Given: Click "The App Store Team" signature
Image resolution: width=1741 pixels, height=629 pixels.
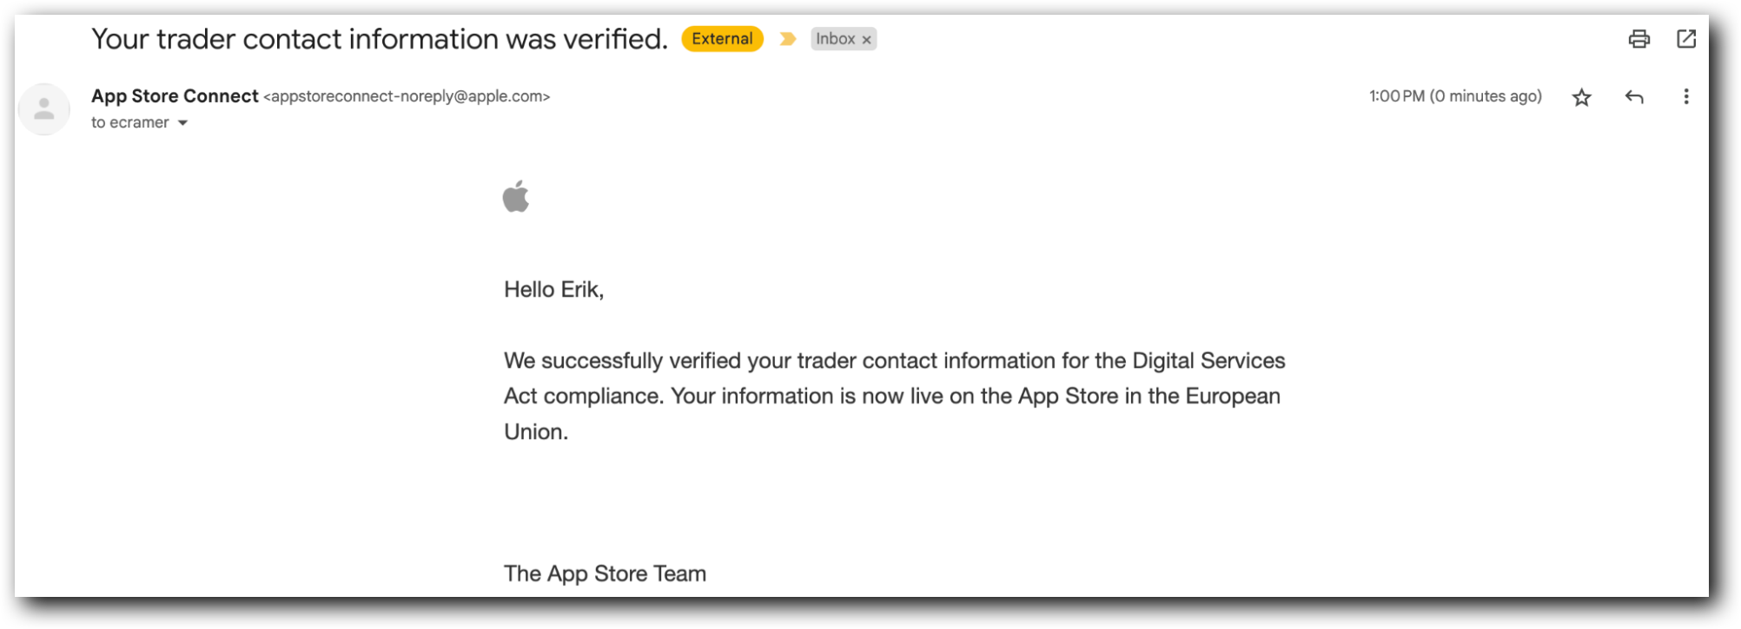Looking at the screenshot, I should point(604,573).
